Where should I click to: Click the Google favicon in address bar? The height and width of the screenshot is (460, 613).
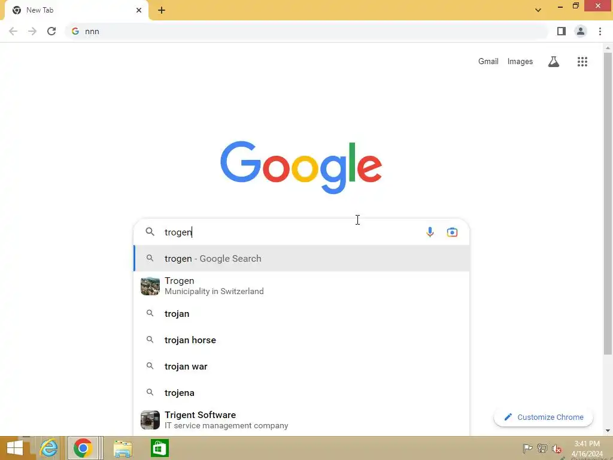(75, 31)
